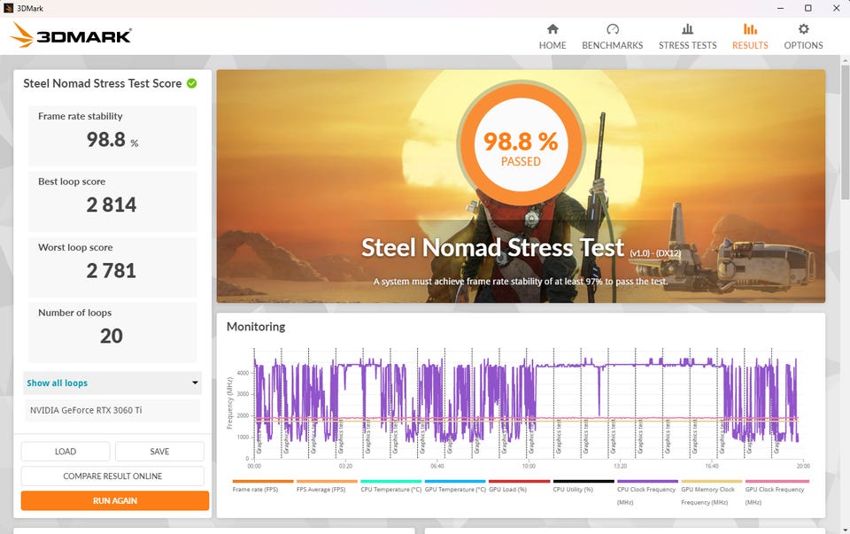Click the vertical scrollbar thumb
Image resolution: width=850 pixels, height=534 pixels.
click(x=845, y=130)
